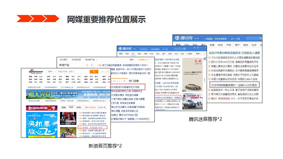Select 大湘网 tab in middle Tencent window
This screenshot has height=159, width=283.
pos(189,54)
